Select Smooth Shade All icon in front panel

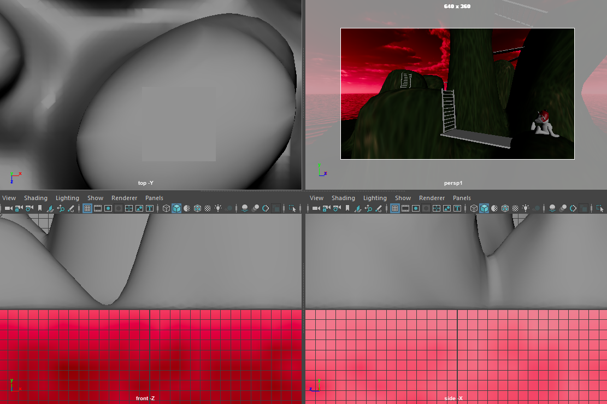point(176,208)
